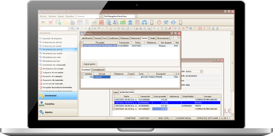Open Recepción de productos terminados
This screenshot has width=273, height=136.
(57, 87)
